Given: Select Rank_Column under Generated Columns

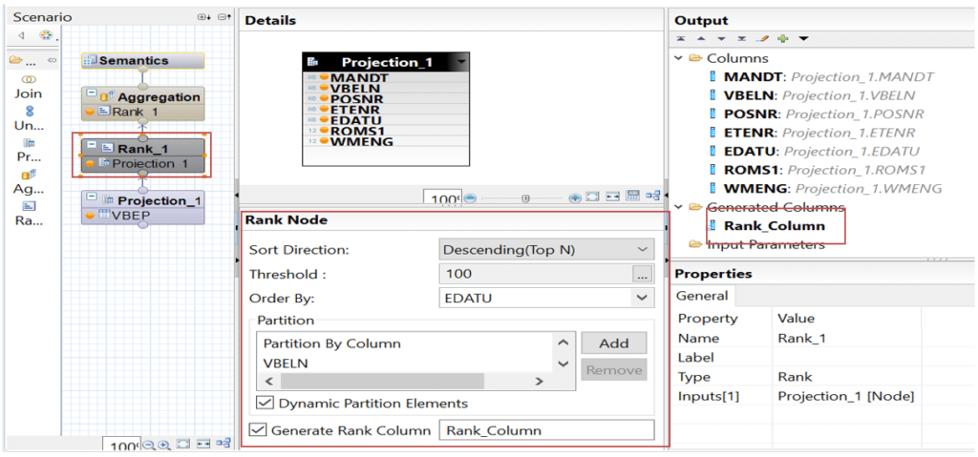Looking at the screenshot, I should [774, 226].
